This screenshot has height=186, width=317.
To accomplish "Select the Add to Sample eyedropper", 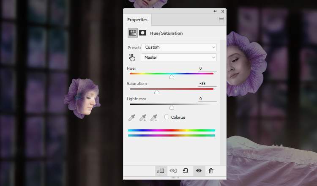I will (143, 118).
